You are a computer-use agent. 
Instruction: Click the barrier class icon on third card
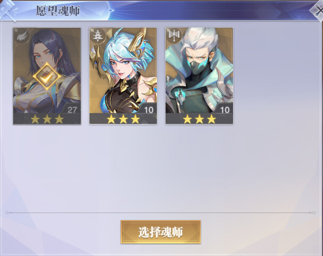coord(174,36)
